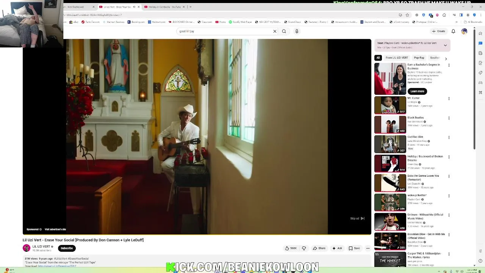
Task: Open the sidebar price tag icon
Action: 480,72
